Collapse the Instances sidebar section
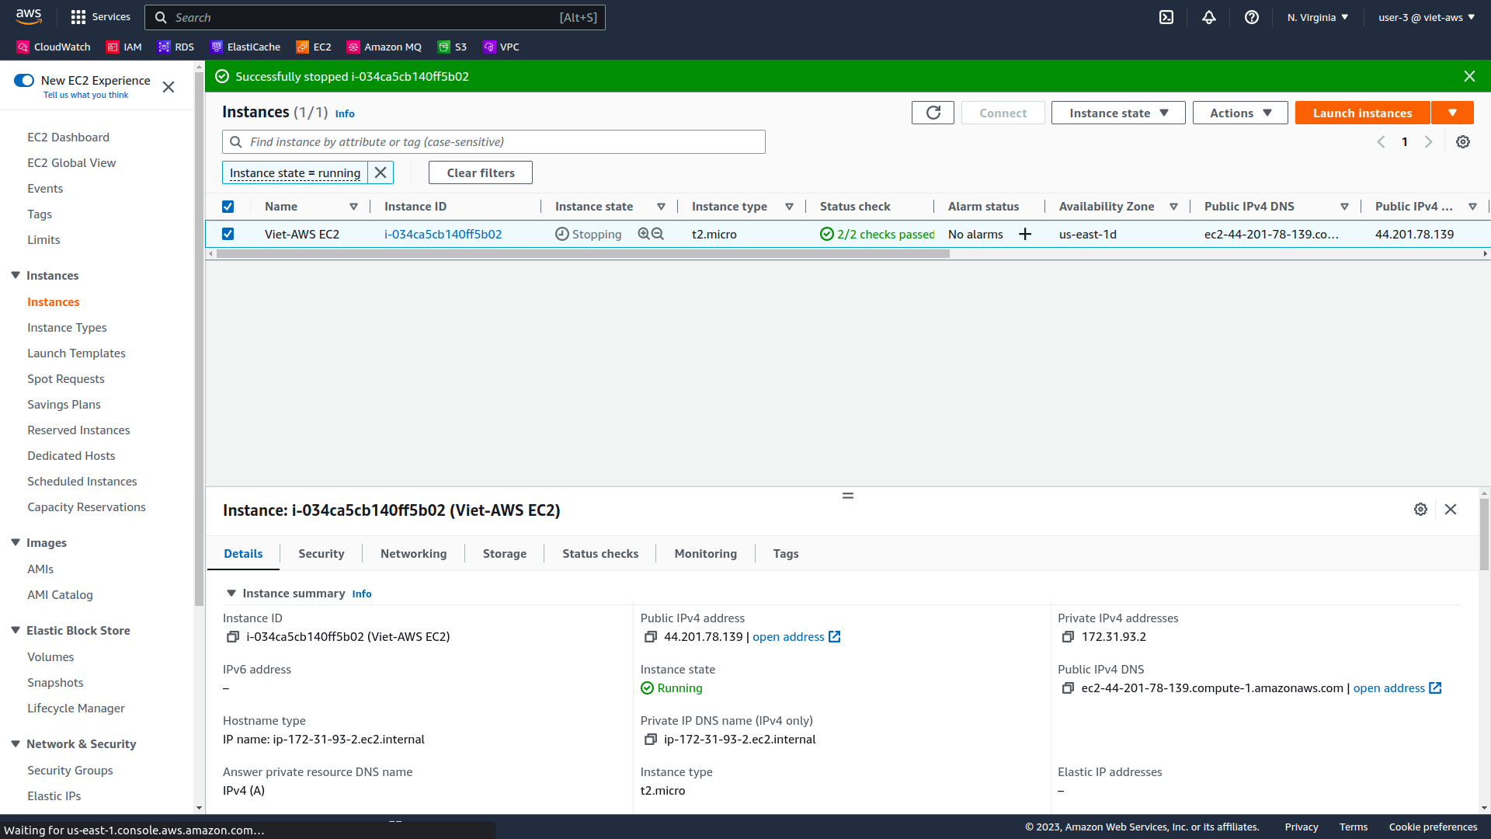The image size is (1491, 839). pyautogui.click(x=15, y=276)
